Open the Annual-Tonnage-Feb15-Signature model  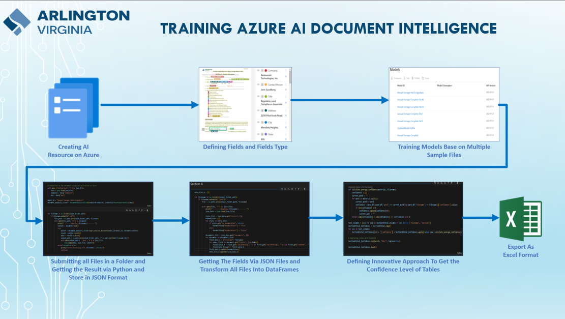coord(410,93)
